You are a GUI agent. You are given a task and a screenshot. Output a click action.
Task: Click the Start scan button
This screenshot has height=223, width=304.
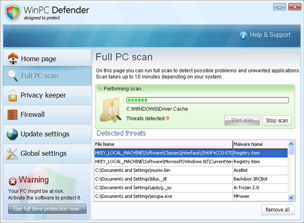pyautogui.click(x=242, y=120)
